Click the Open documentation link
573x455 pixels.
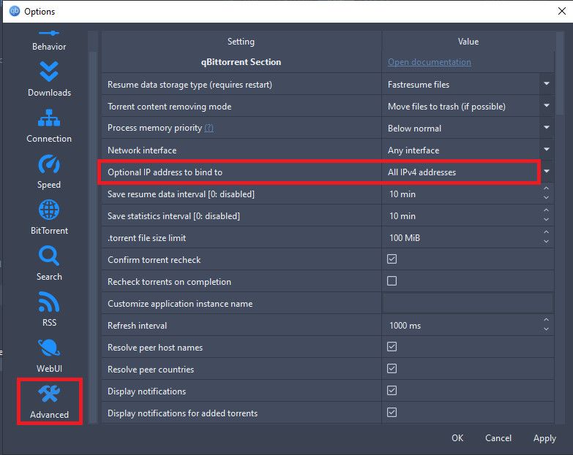coord(430,62)
